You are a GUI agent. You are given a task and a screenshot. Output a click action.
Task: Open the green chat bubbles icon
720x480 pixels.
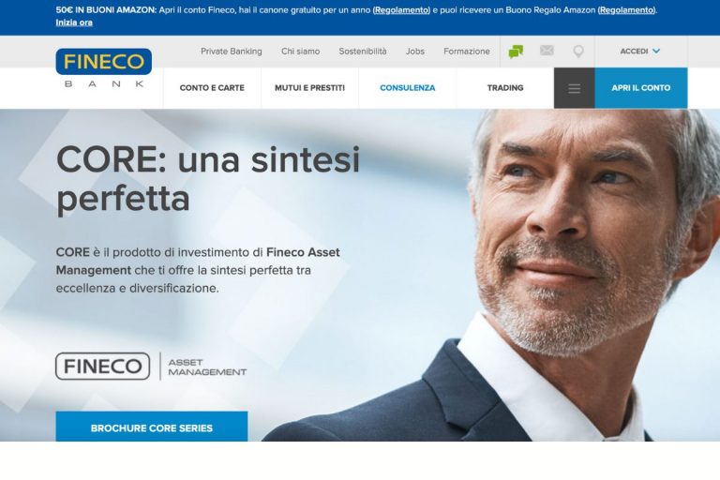516,52
